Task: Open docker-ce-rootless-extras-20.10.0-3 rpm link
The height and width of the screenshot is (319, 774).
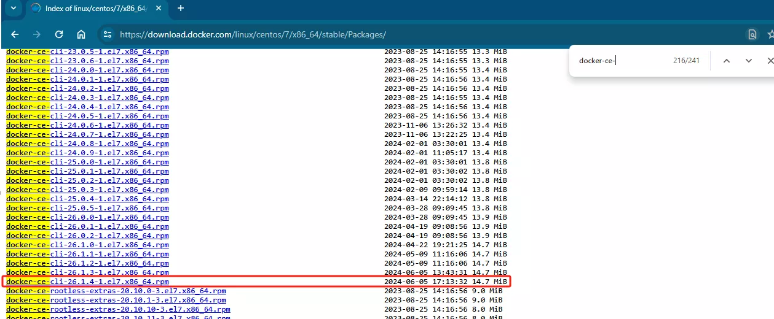Action: [116, 291]
